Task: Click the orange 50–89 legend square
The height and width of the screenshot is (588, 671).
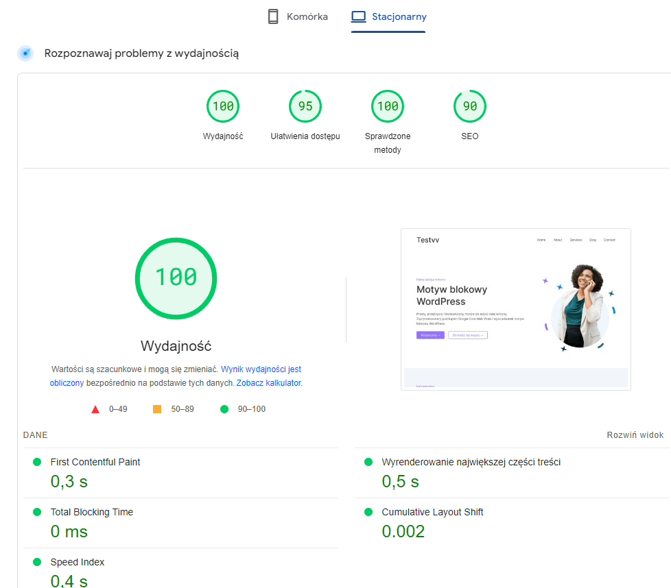Action: coord(156,408)
